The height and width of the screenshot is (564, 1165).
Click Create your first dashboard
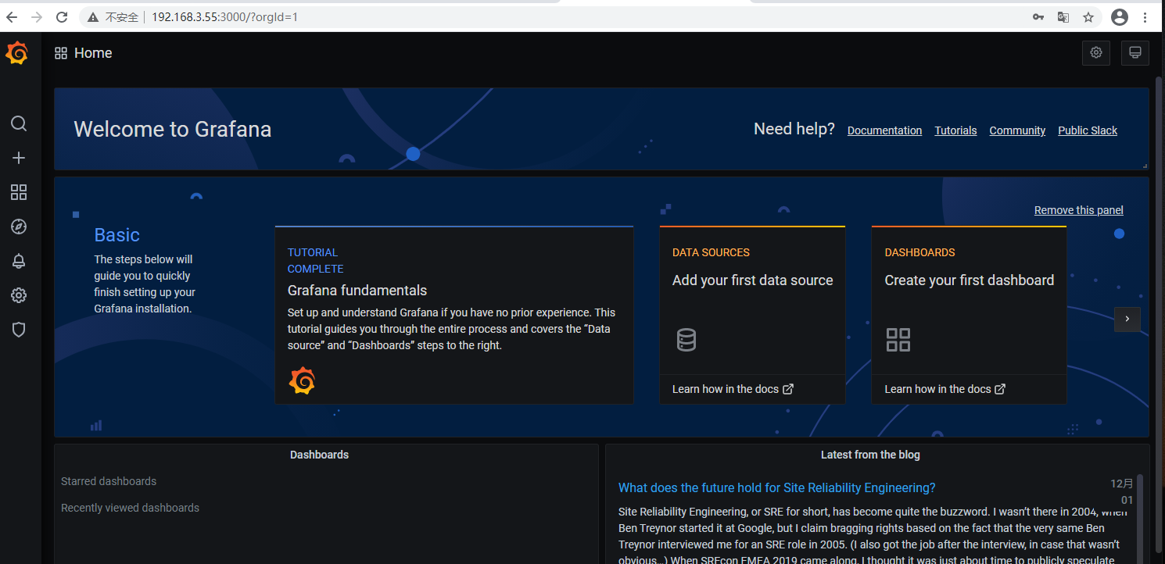970,280
